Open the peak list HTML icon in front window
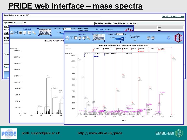Image resolution: width=187 pixels, height=140 pixels. point(84,38)
